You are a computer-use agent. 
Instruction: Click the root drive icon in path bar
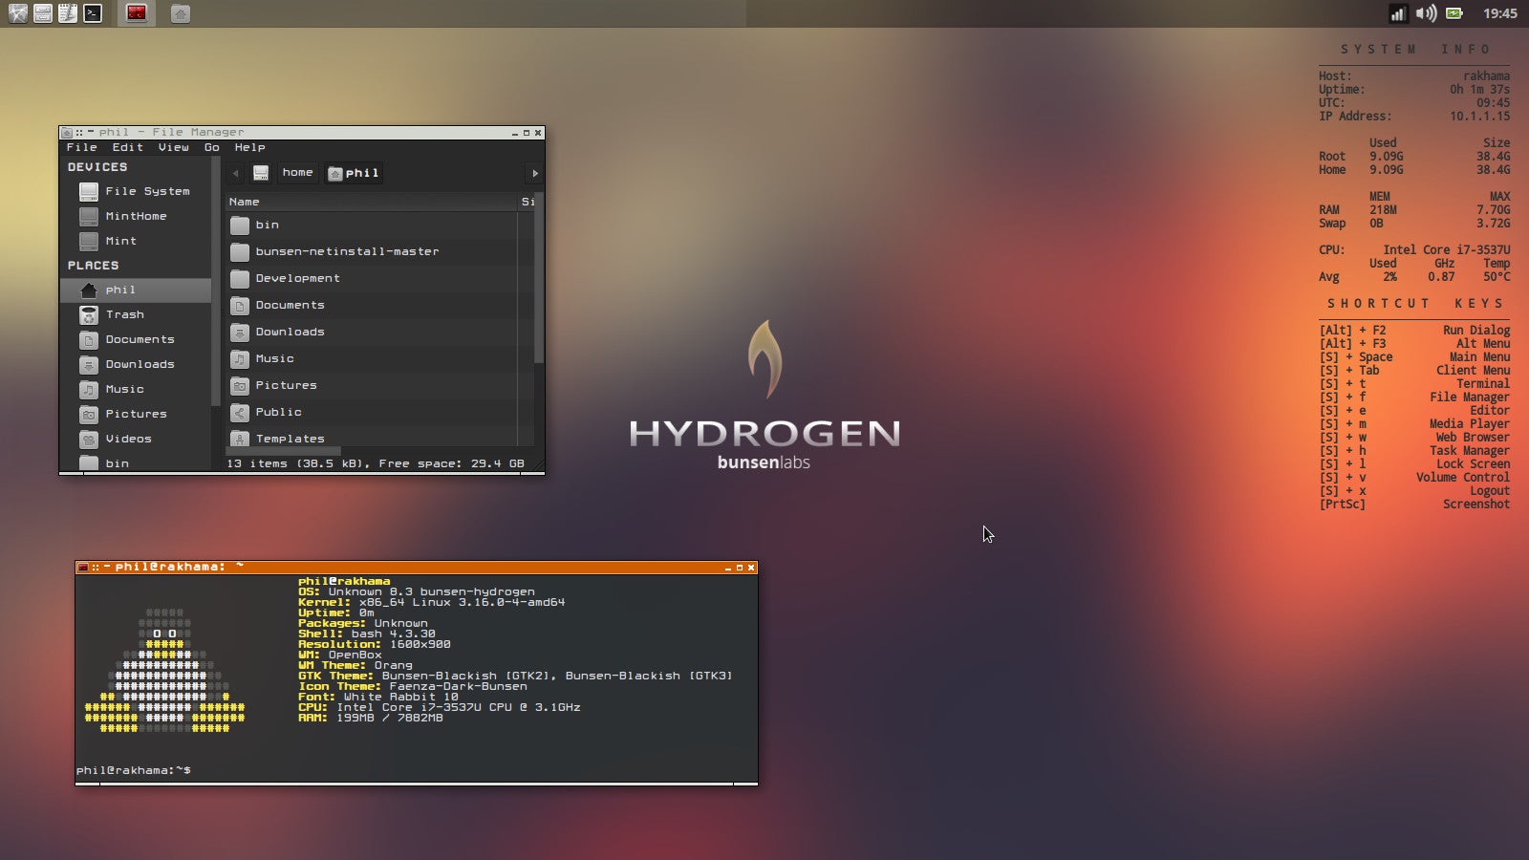click(x=261, y=173)
